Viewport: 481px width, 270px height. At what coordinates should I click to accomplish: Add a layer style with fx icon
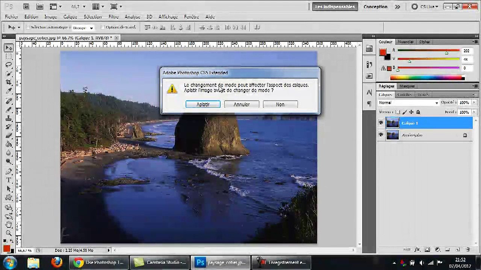point(417,249)
